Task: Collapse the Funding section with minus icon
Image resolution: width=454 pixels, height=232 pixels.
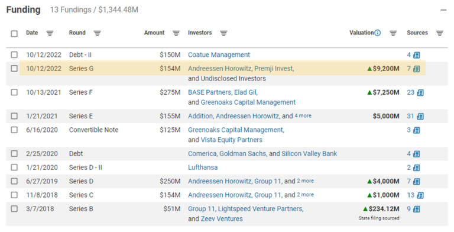Action: coord(443,10)
